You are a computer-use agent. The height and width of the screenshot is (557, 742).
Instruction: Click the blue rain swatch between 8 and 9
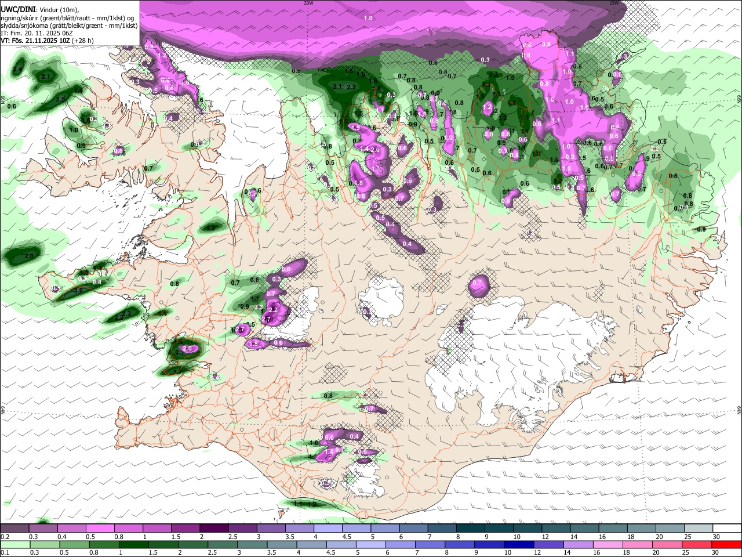[460, 544]
